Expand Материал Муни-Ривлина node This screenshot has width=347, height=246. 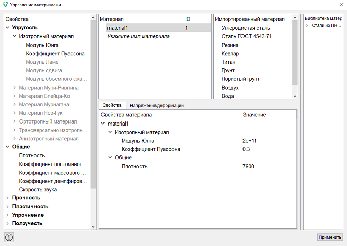pos(14,88)
